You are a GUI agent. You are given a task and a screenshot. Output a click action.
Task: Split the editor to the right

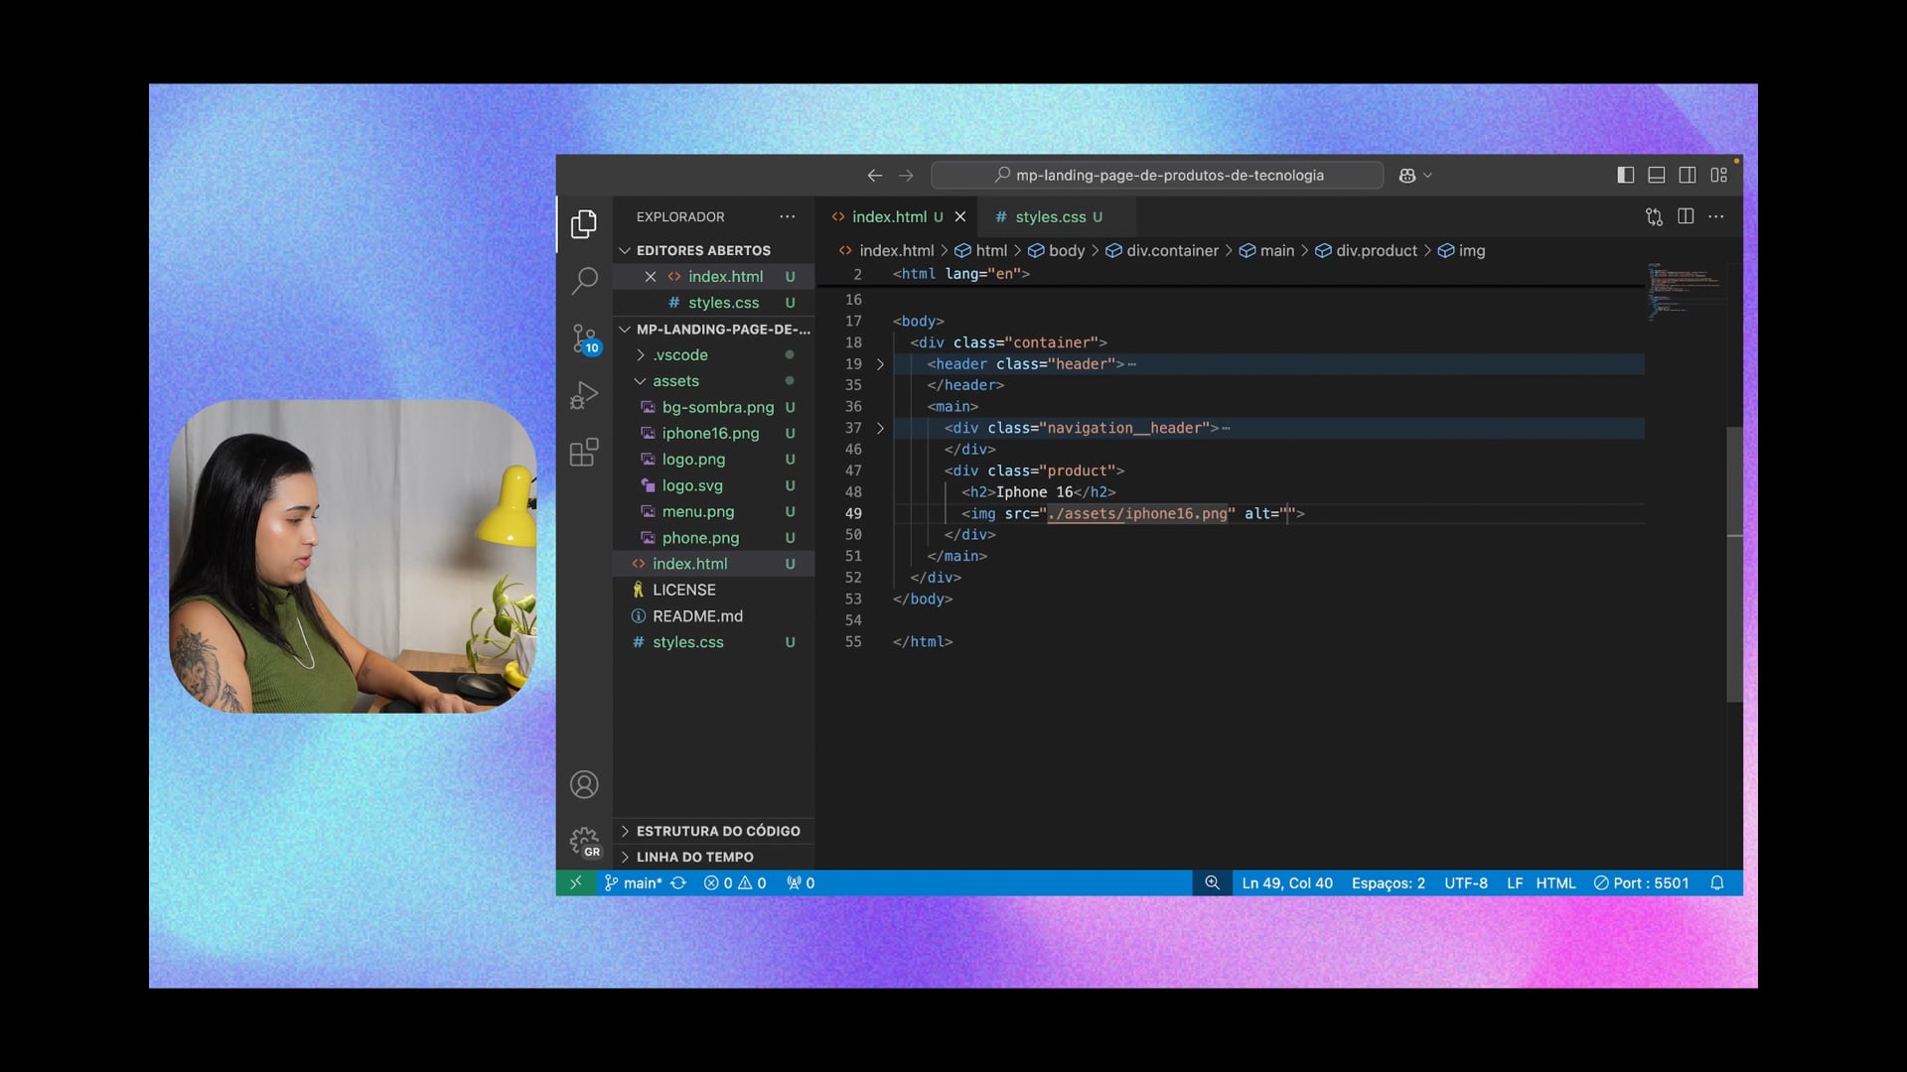coord(1686,216)
